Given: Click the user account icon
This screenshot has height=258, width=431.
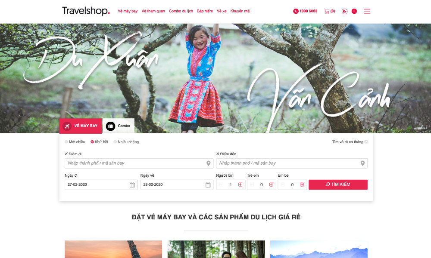Looking at the screenshot, I should point(344,11).
